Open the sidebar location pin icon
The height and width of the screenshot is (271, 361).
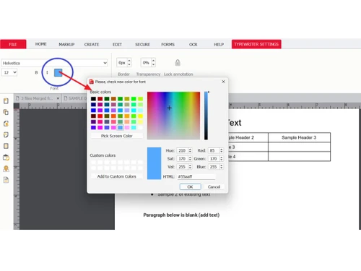coord(6,168)
